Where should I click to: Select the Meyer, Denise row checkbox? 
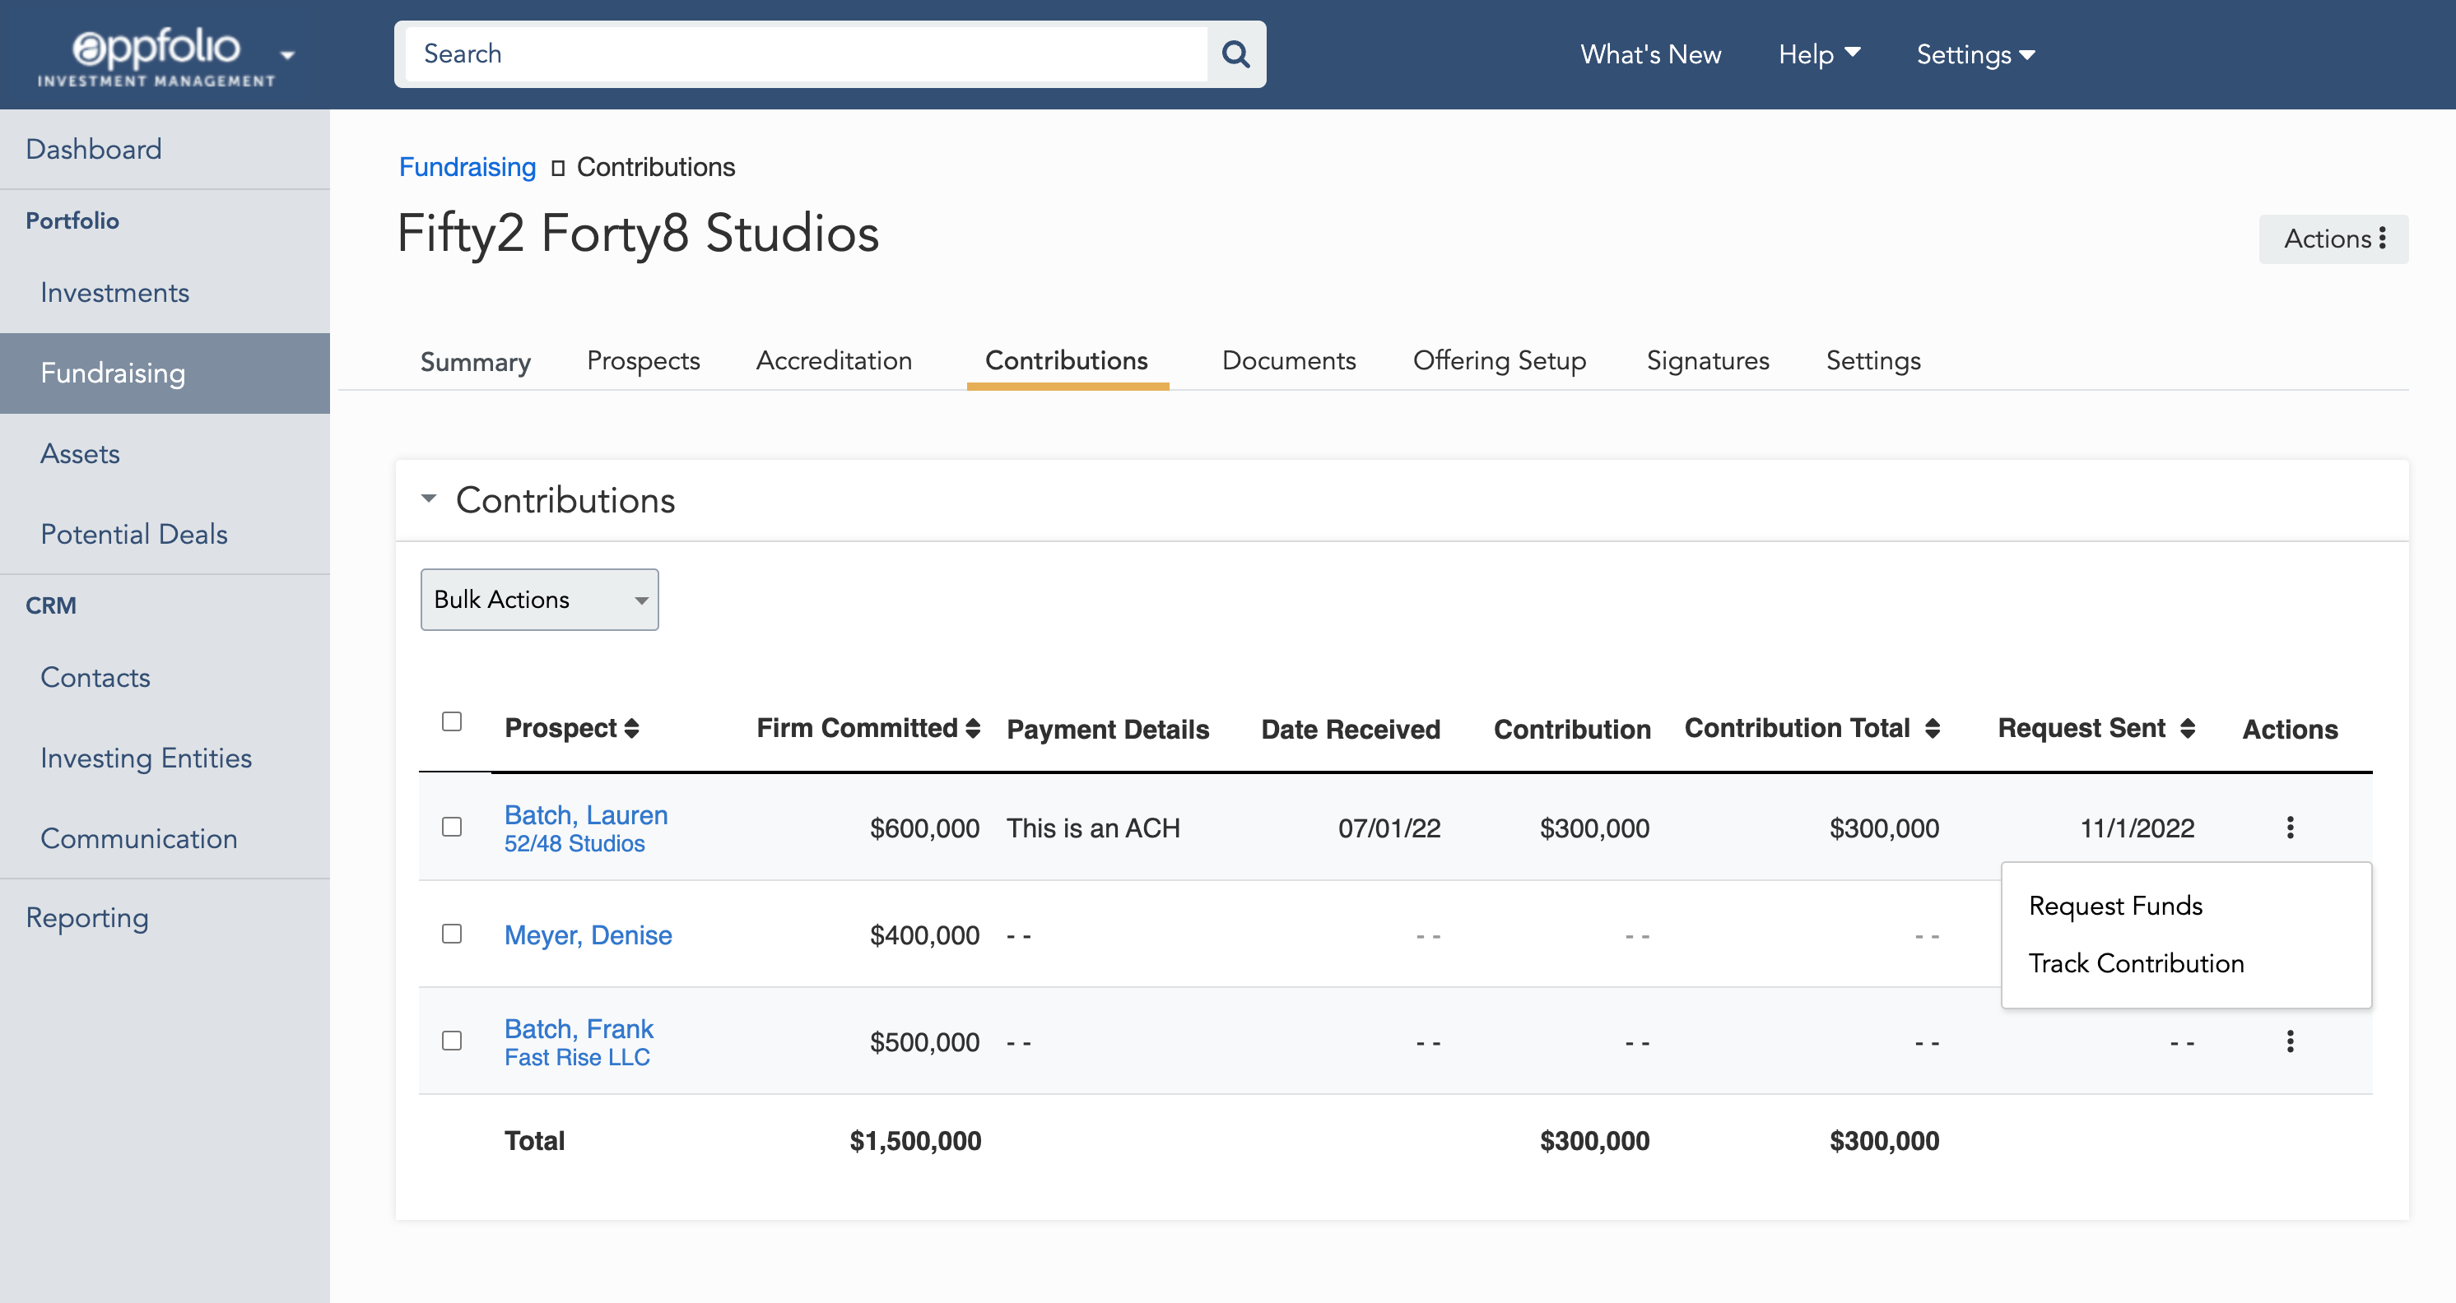coord(452,934)
